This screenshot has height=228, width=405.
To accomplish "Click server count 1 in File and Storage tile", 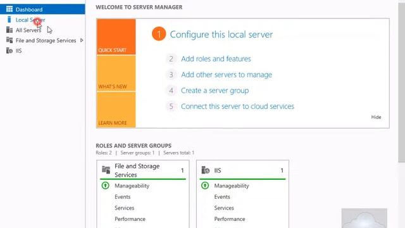I will [182, 170].
